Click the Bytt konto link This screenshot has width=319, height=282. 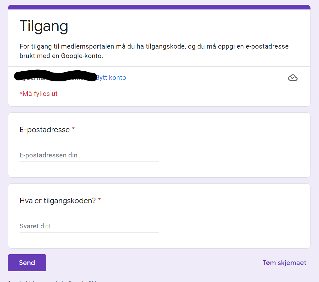tap(111, 78)
